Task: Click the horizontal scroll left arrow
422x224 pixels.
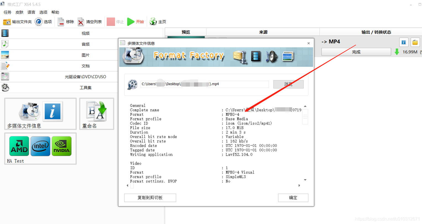Action: click(x=127, y=186)
